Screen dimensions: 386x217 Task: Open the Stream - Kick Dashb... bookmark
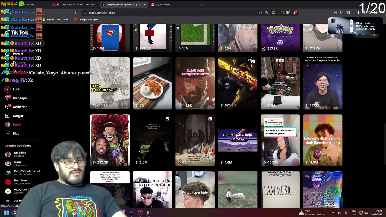[x=56, y=20]
